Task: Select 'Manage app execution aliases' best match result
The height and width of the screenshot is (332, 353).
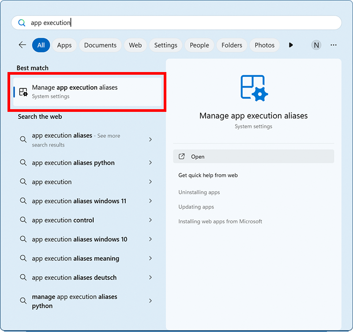Action: [87, 92]
